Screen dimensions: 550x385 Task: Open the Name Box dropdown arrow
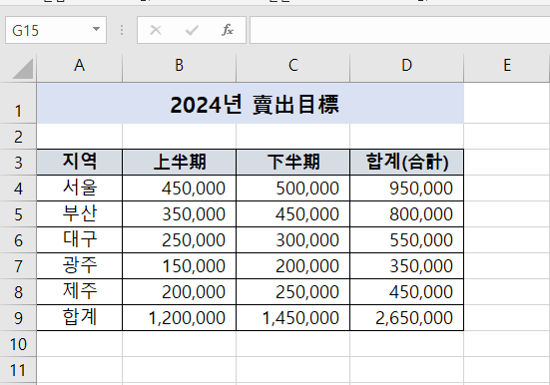[x=96, y=30]
